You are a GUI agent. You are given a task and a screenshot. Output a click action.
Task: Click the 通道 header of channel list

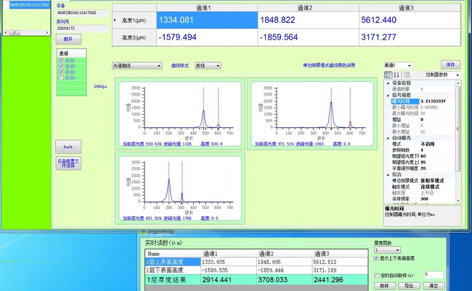click(72, 53)
